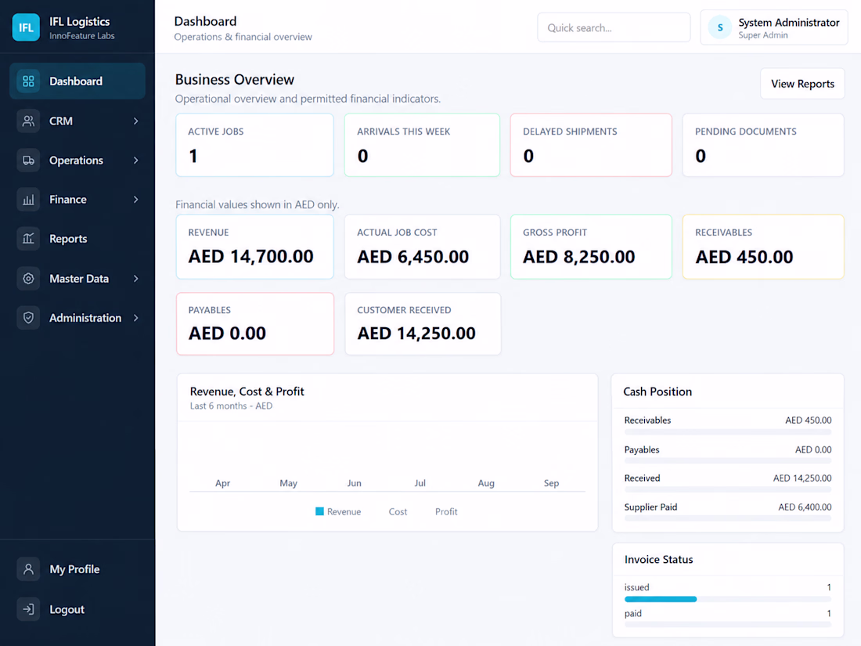Open the Dashboard menu item
This screenshot has height=646, width=861.
(77, 81)
